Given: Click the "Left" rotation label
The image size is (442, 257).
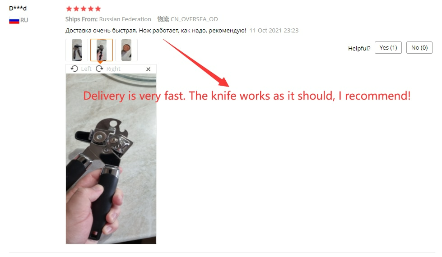Looking at the screenshot, I should coord(86,69).
